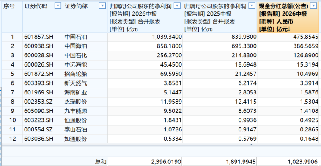
Task: Click the 证券代码 column header text
Action: pos(36,6)
